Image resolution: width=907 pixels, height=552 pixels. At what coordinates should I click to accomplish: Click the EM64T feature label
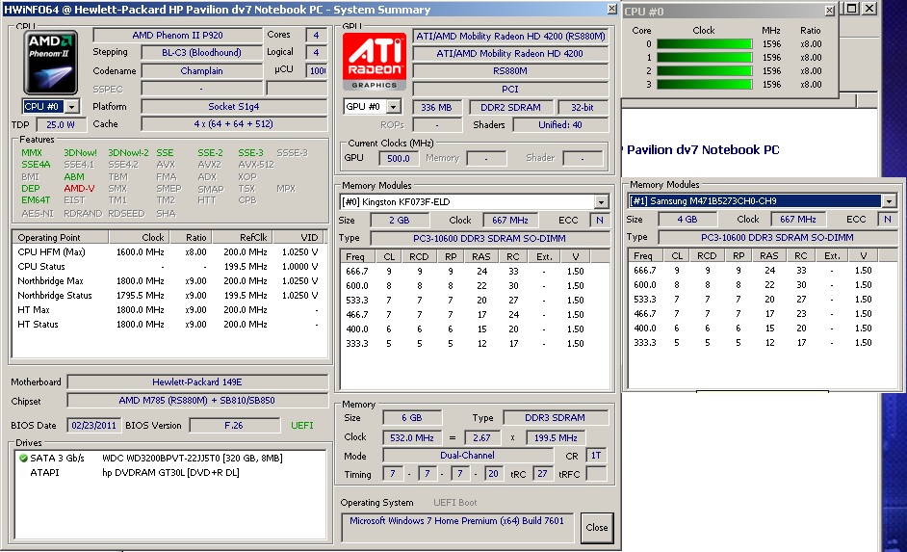pyautogui.click(x=36, y=200)
